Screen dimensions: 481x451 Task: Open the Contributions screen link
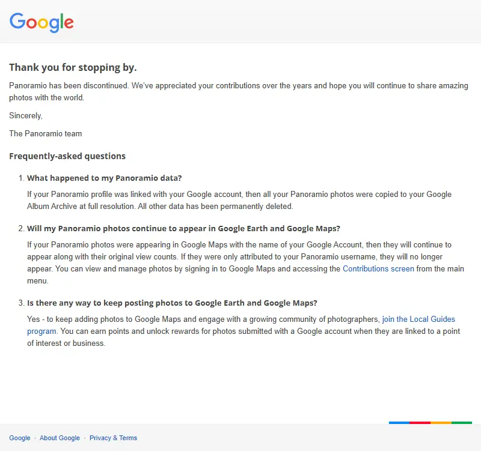coord(378,268)
